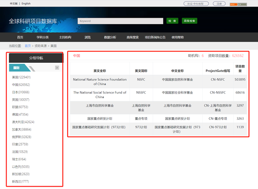
Task: Open 学科分类 in the navigation bar
Action: pyautogui.click(x=43, y=37)
